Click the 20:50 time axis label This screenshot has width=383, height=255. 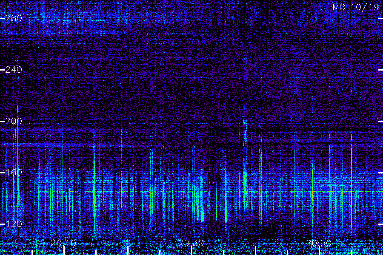click(319, 243)
